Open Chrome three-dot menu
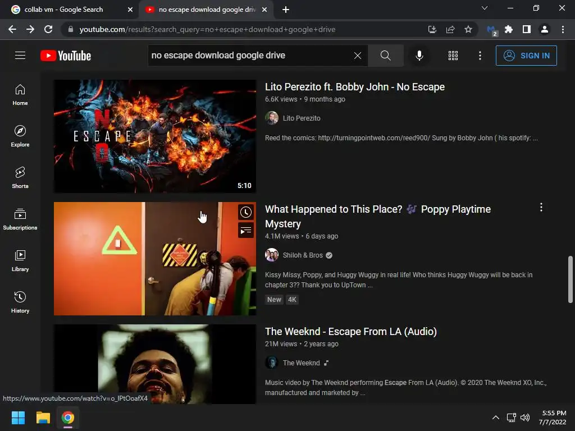The width and height of the screenshot is (575, 431). [563, 29]
